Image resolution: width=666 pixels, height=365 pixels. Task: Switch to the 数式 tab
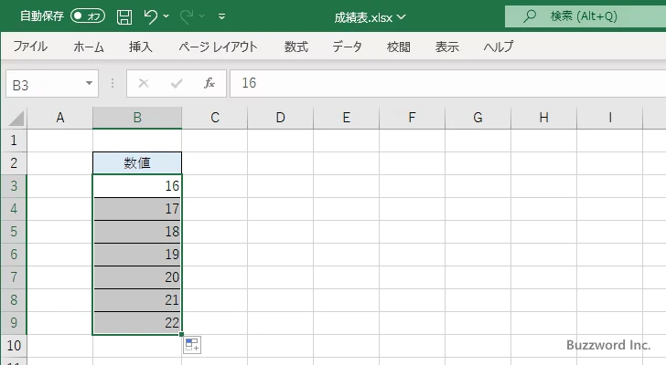pos(296,47)
